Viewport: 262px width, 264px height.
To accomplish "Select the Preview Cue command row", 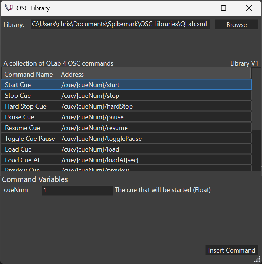I will (x=126, y=168).
